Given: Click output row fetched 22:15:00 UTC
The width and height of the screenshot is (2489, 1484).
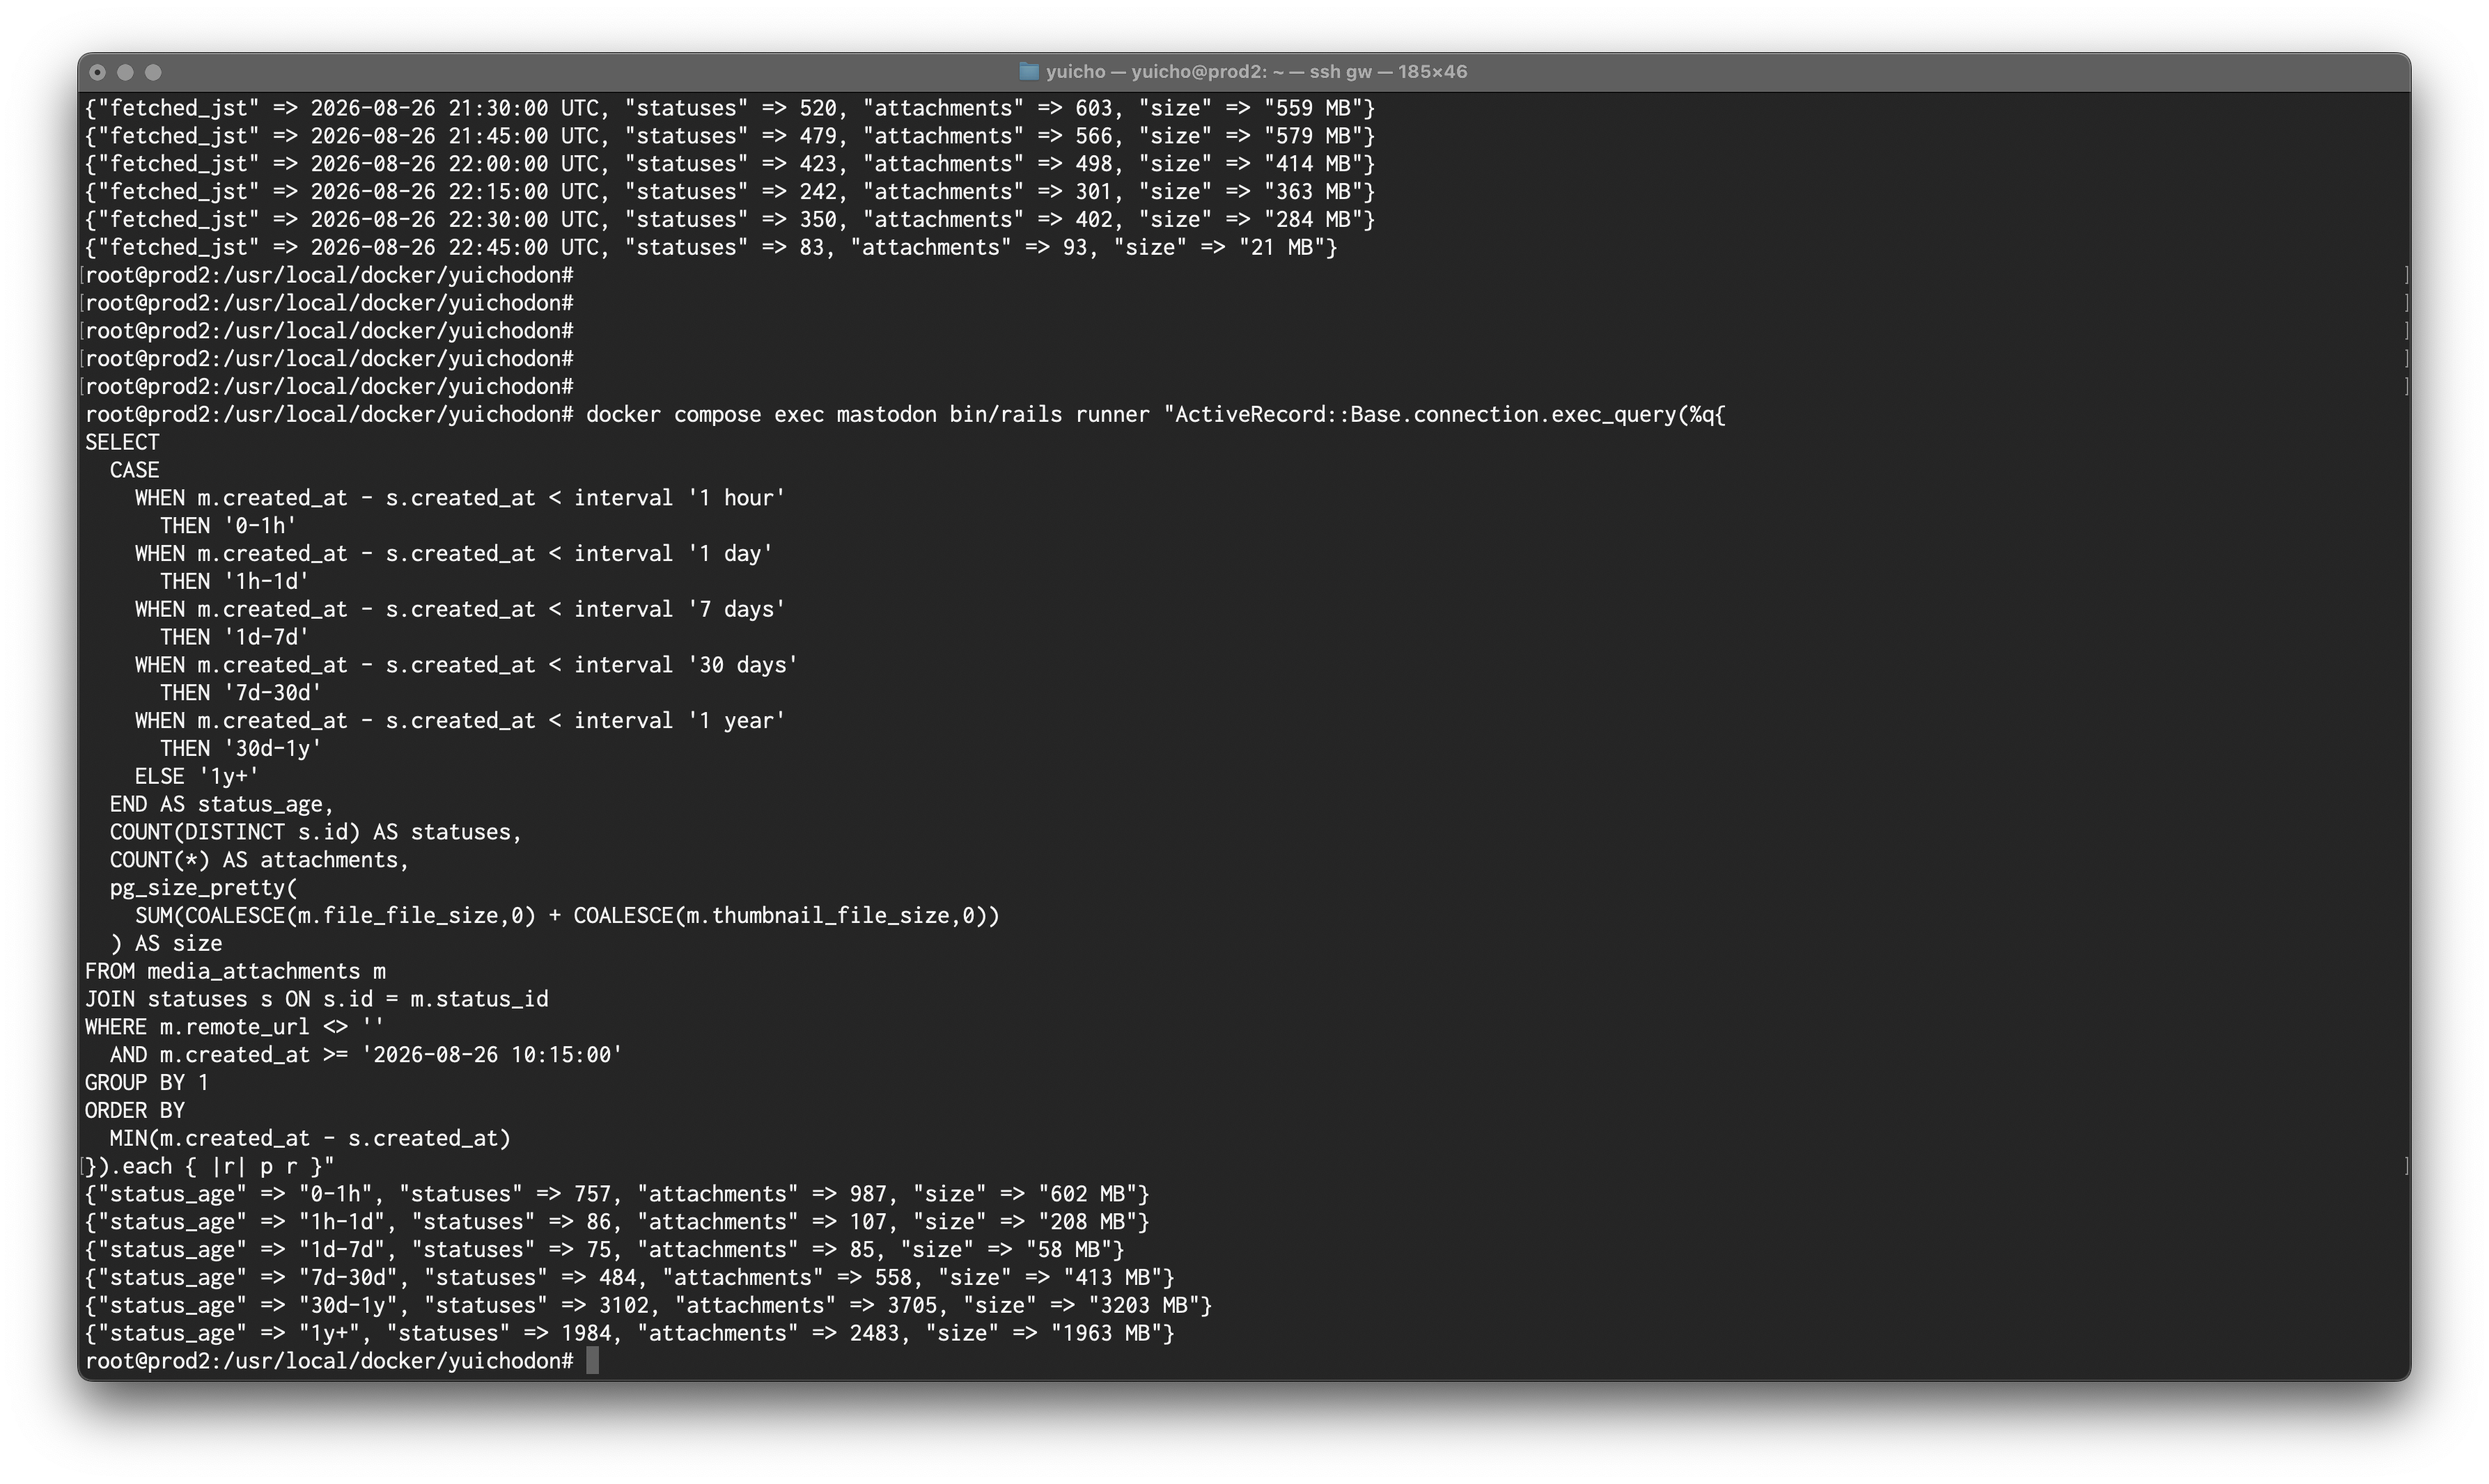Looking at the screenshot, I should (729, 192).
